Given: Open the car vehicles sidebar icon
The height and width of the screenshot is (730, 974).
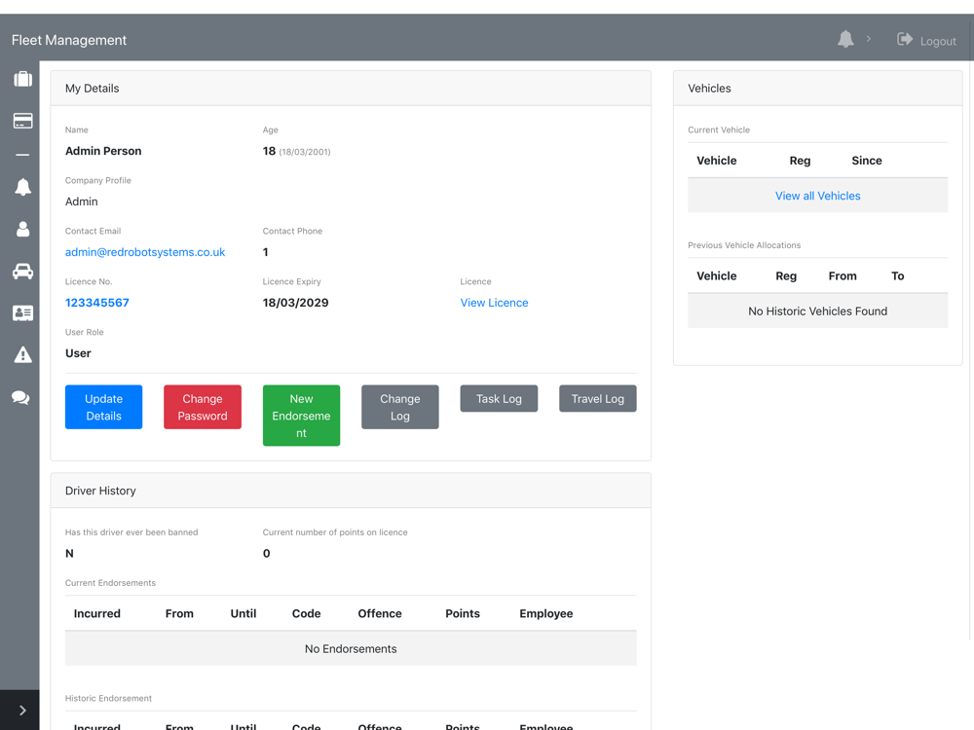Looking at the screenshot, I should 22,273.
